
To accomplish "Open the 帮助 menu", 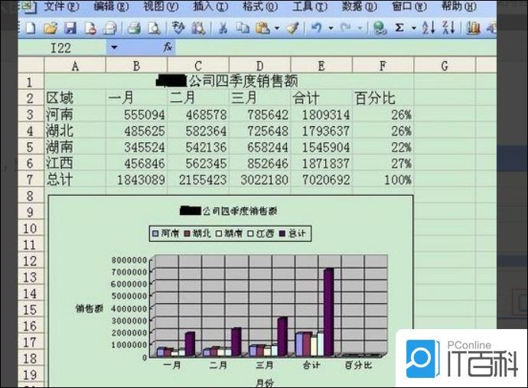I will (459, 6).
